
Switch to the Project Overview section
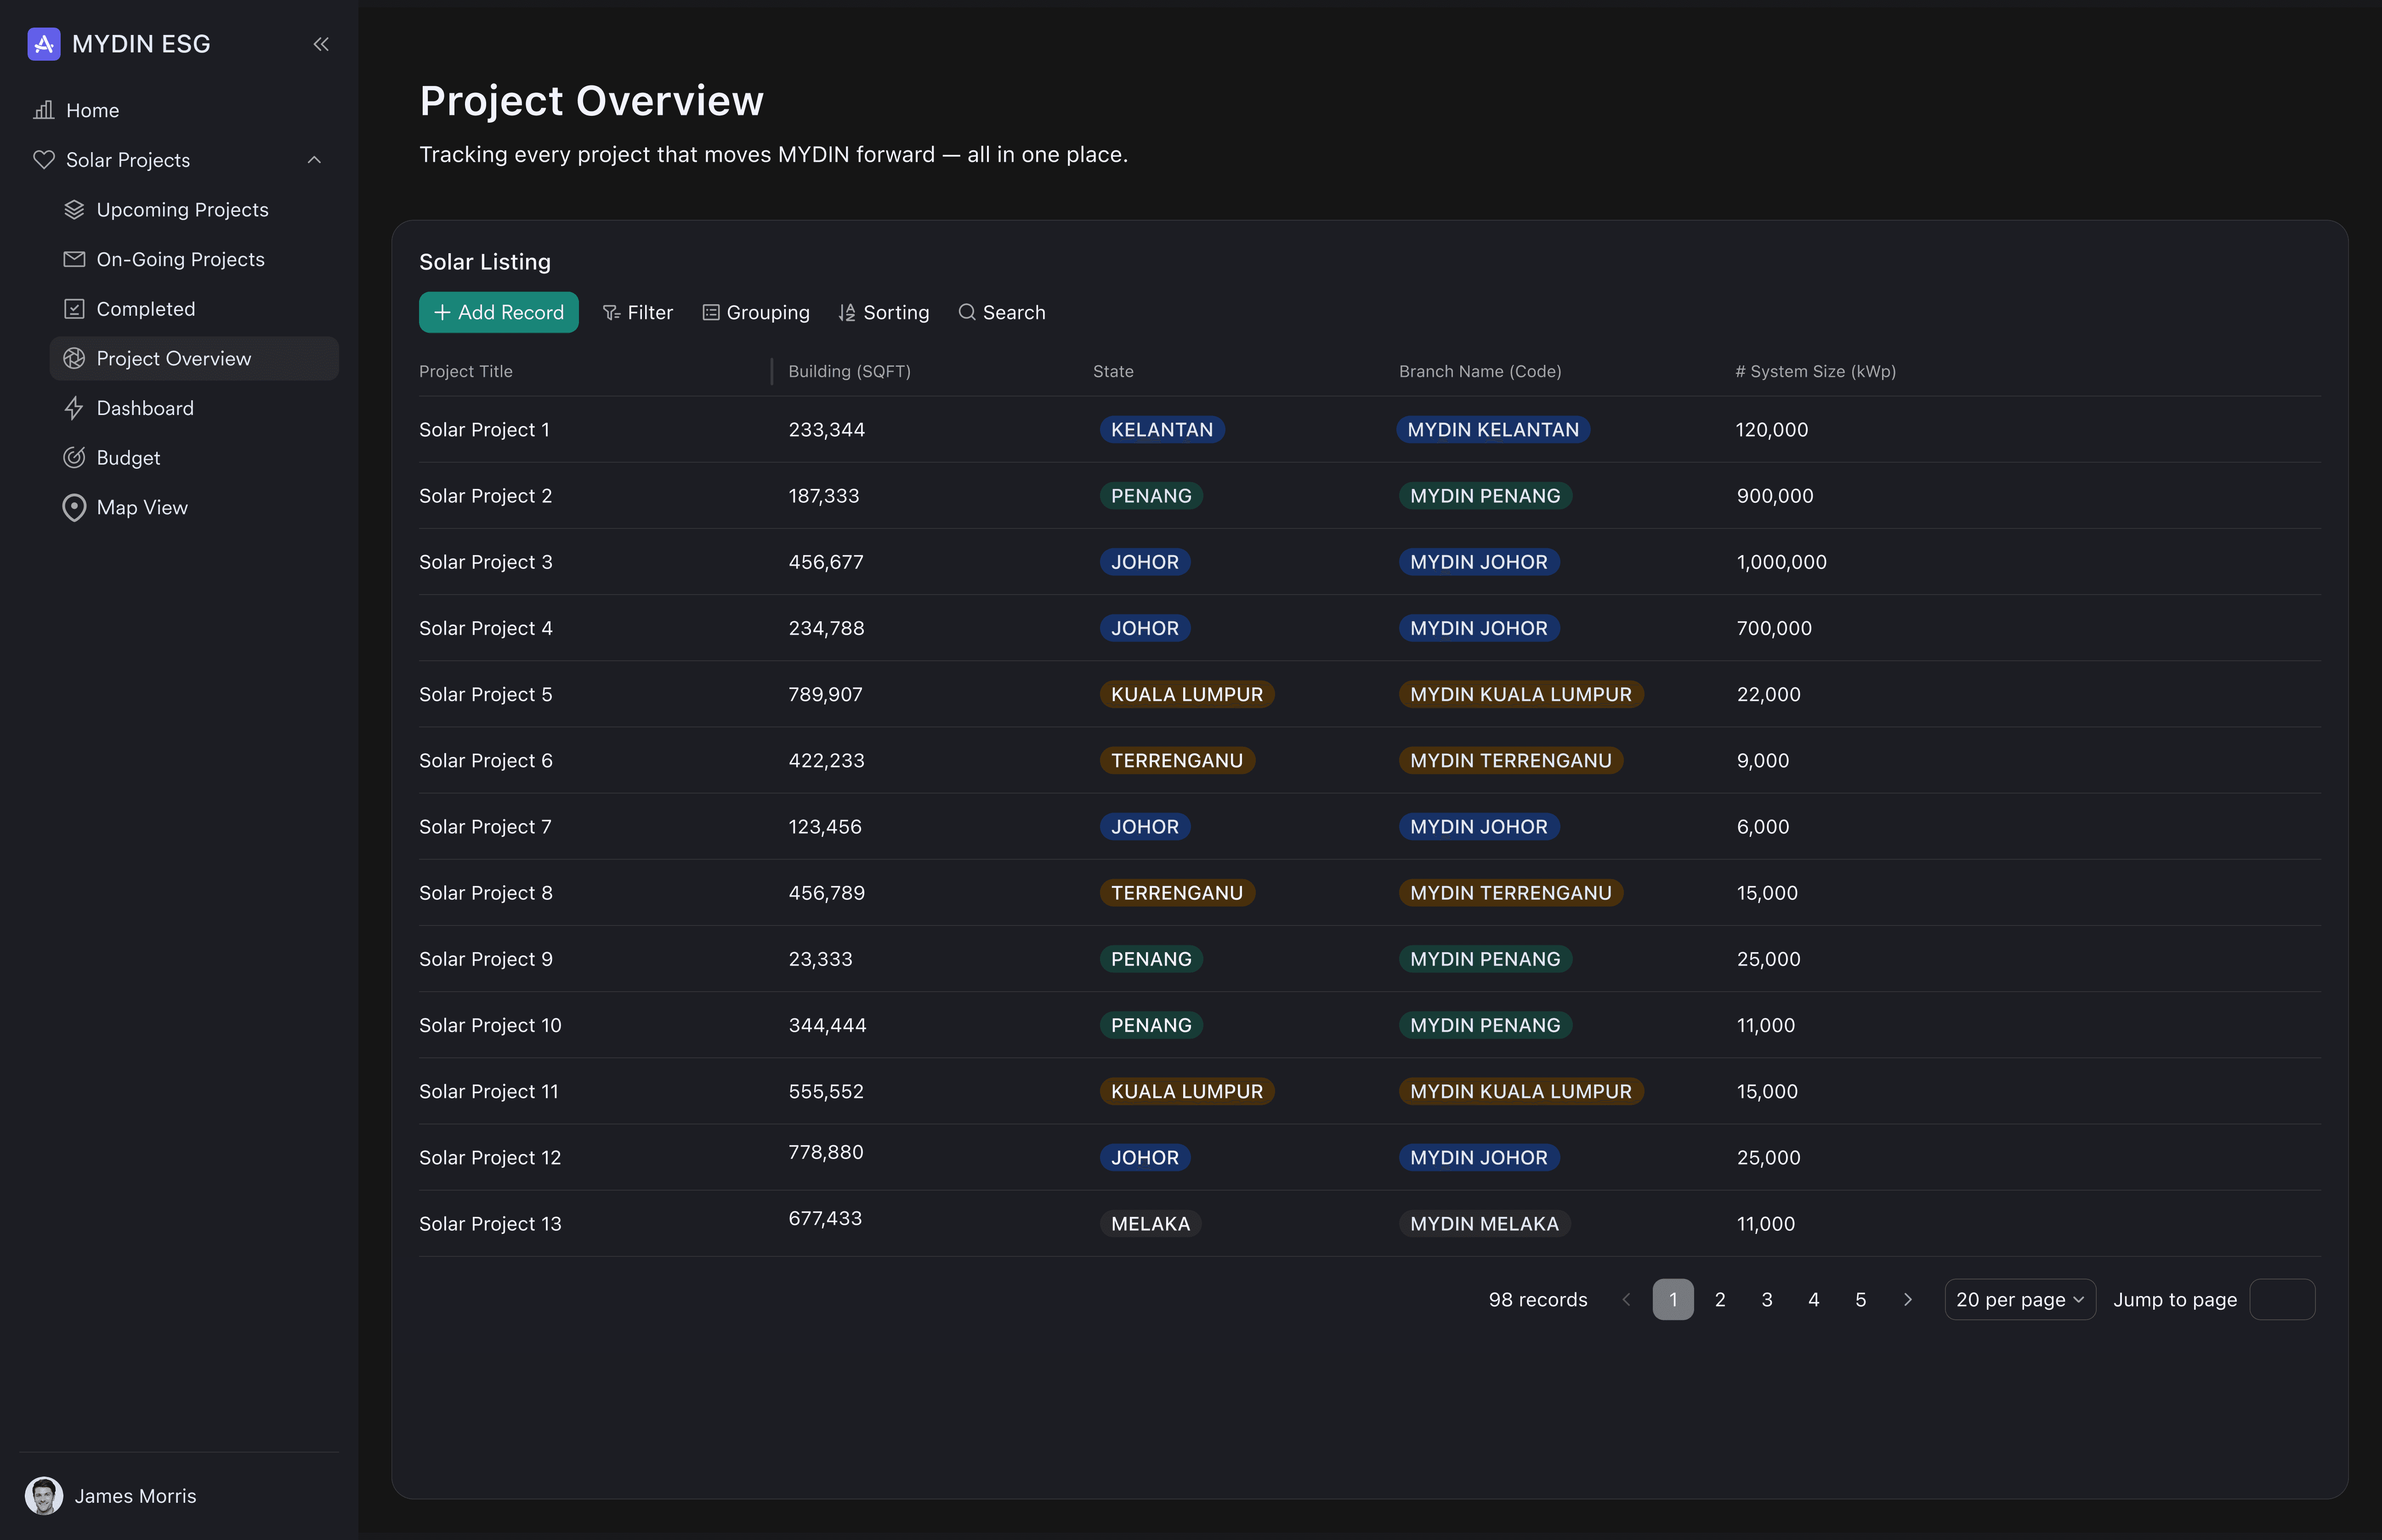click(174, 358)
